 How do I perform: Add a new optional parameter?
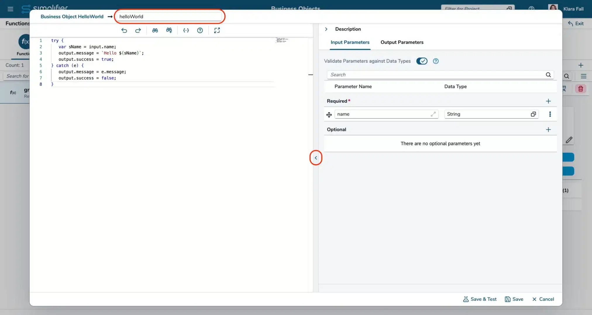(548, 129)
